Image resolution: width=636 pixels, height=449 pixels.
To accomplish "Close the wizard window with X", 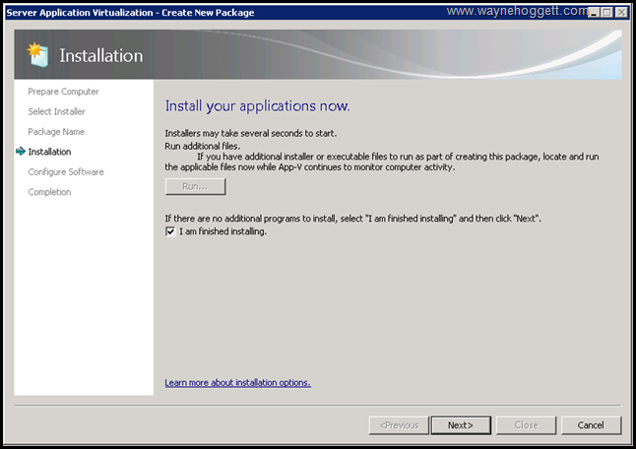I will tap(621, 13).
